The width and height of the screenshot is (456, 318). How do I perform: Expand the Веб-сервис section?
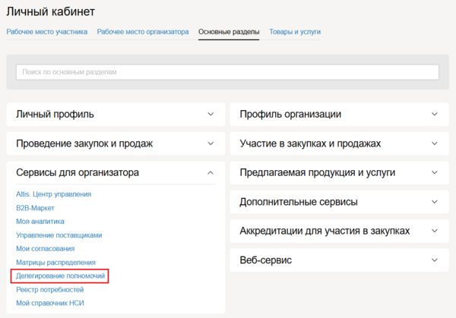pos(434,260)
